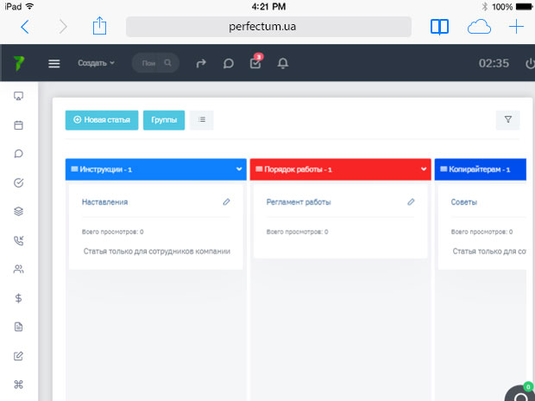
Task: Add a new Safari tab
Action: pos(516,27)
